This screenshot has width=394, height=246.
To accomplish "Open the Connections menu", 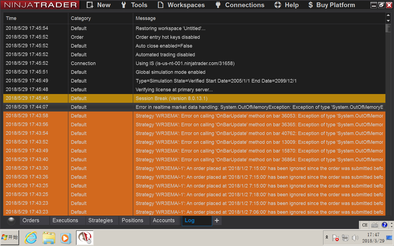I will coord(240,5).
